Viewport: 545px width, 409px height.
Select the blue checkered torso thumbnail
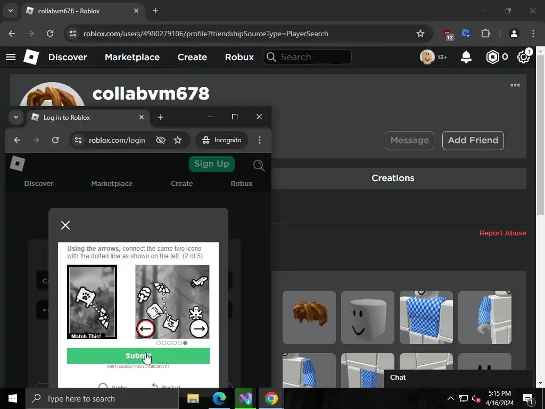pos(426,317)
